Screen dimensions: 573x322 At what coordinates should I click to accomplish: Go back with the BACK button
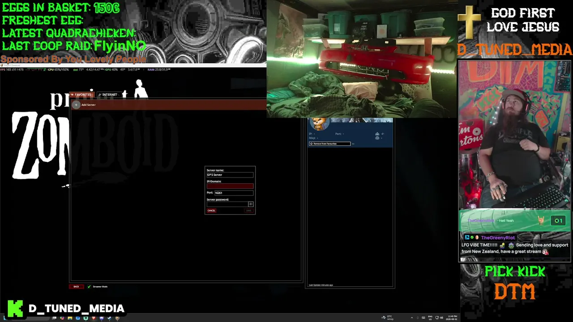tap(76, 287)
